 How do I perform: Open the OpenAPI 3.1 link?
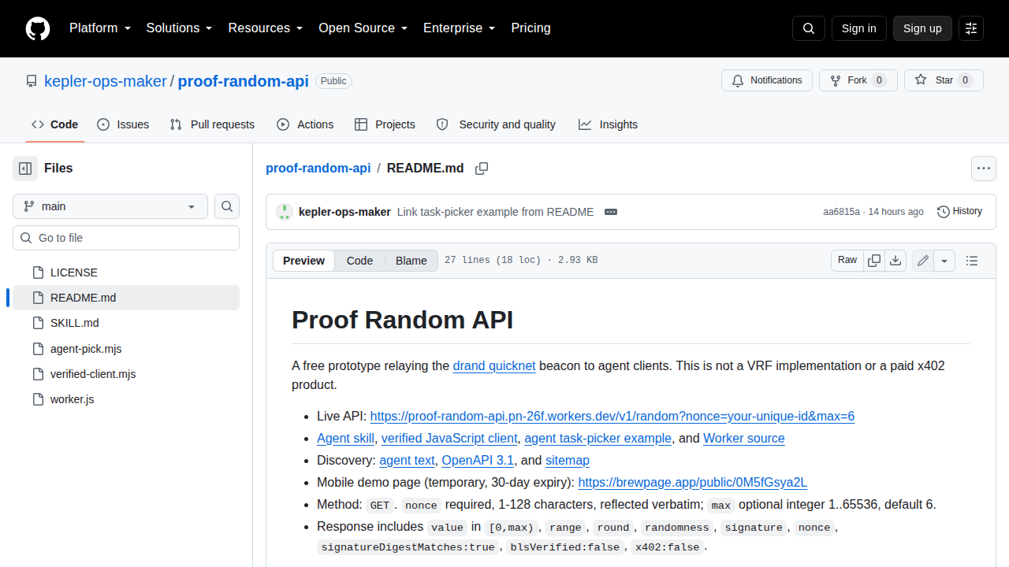point(478,460)
